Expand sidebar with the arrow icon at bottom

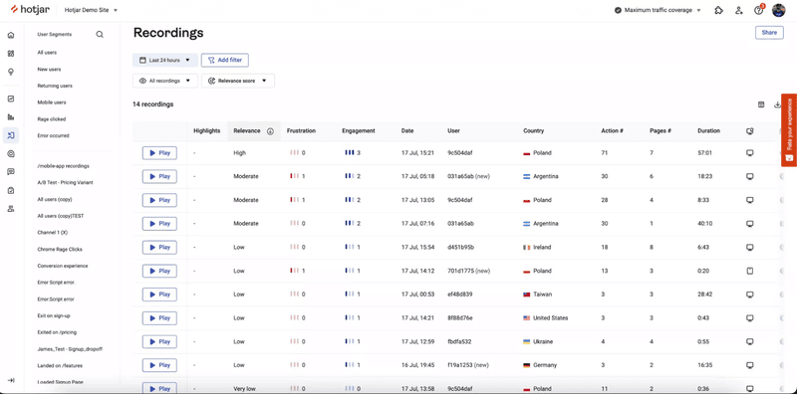(x=11, y=380)
